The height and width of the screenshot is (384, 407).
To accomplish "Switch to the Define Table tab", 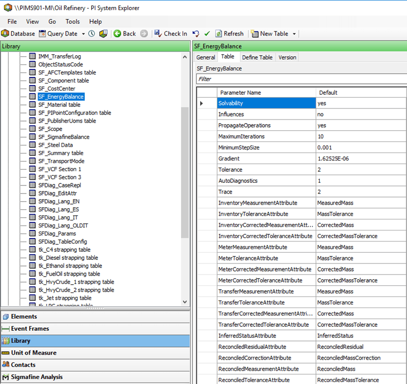I will click(257, 57).
